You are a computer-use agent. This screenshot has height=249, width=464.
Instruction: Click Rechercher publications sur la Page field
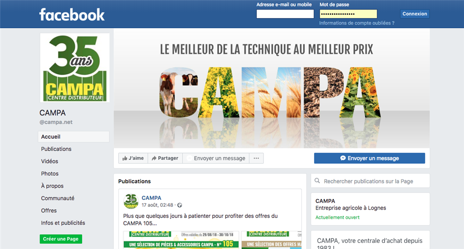370,181
